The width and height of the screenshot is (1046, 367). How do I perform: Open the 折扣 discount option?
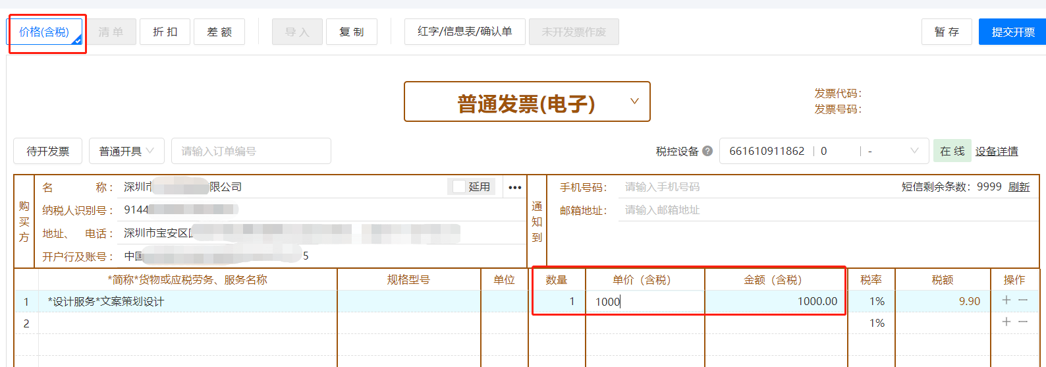click(165, 32)
